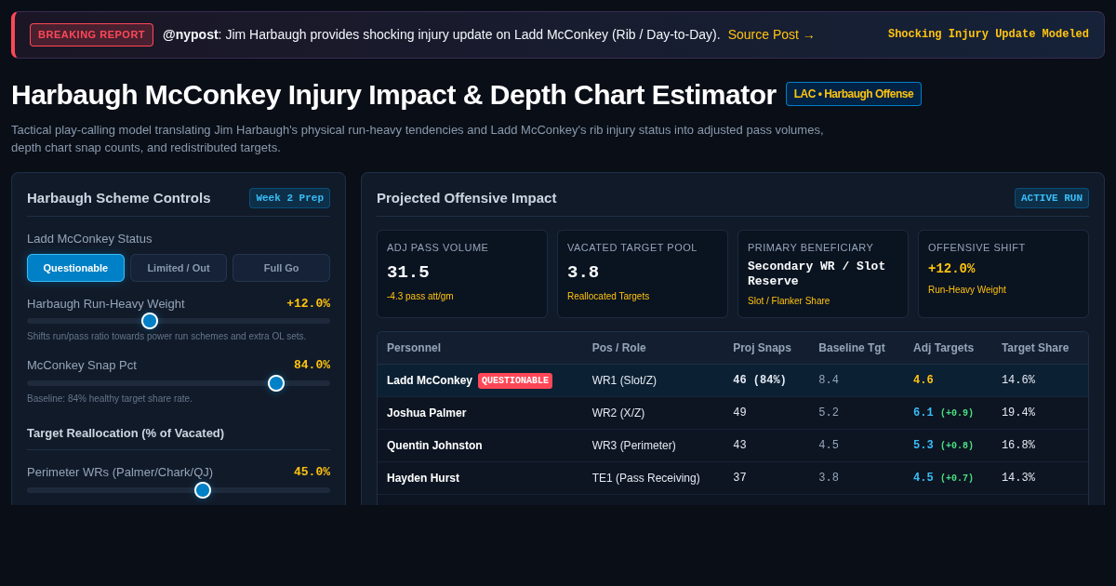This screenshot has height=586, width=1116.
Task: Click the Adj Targets column header
Action: (943, 348)
